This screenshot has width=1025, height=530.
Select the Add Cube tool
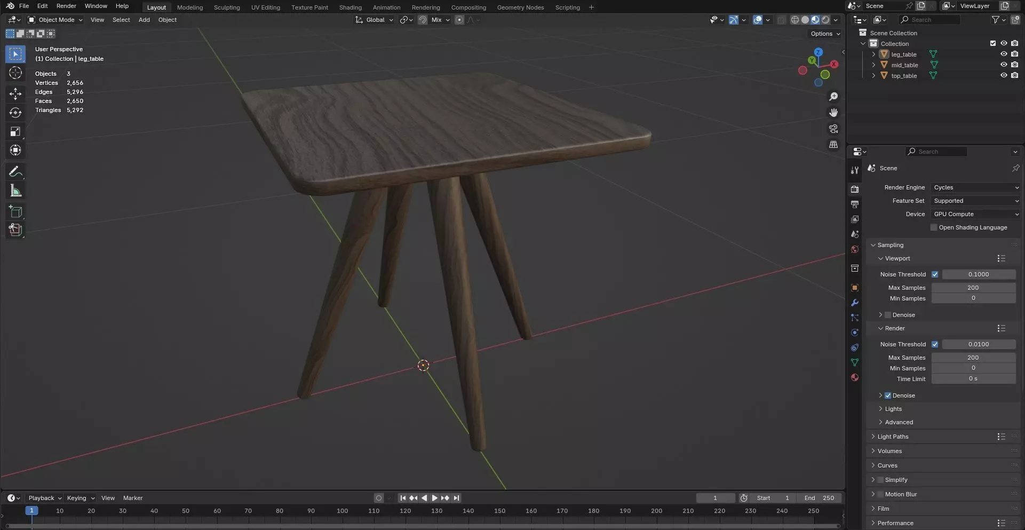coord(15,211)
